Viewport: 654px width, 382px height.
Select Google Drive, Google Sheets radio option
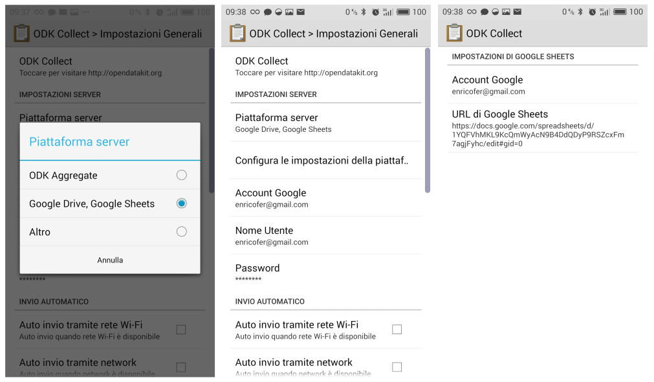coord(181,204)
